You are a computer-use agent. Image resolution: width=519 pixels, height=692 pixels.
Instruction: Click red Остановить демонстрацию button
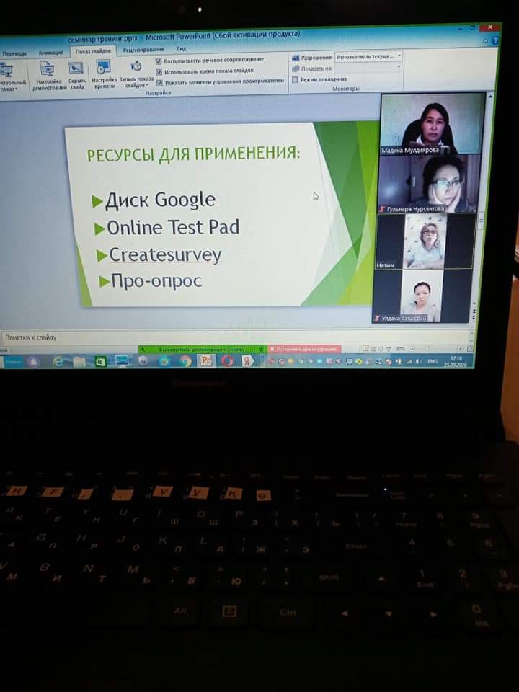point(304,349)
